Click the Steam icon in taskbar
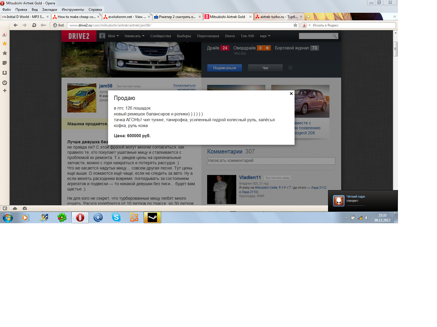The image size is (437, 327). (x=152, y=217)
